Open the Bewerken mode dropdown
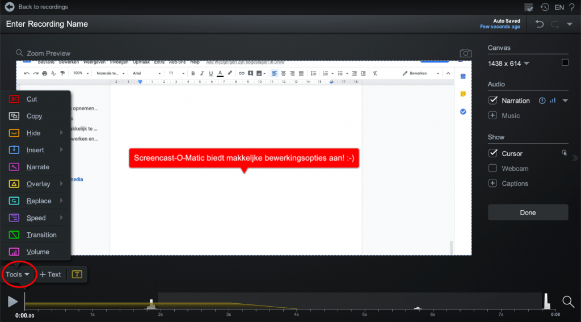Image resolution: width=581 pixels, height=322 pixels. click(x=421, y=73)
